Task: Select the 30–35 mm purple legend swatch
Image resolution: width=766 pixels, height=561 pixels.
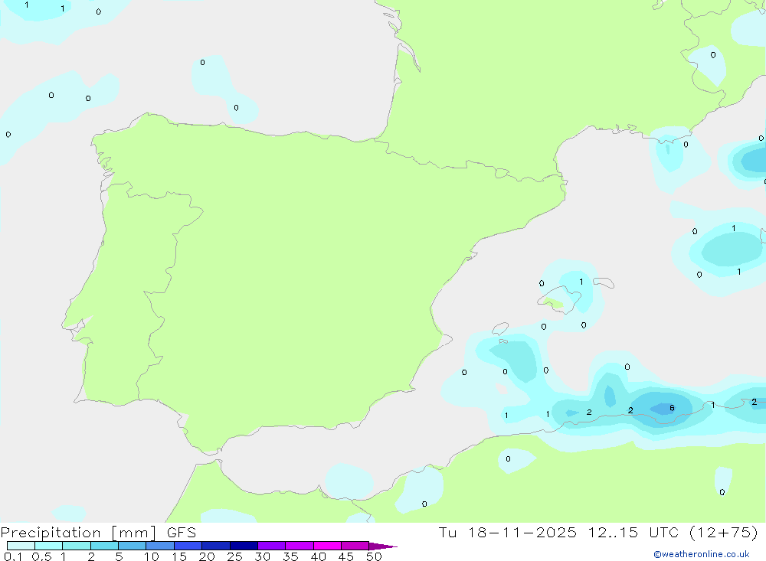Action: [x=272, y=546]
